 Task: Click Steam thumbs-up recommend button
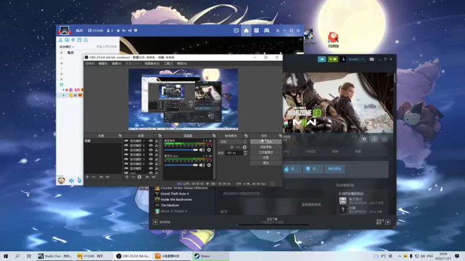(x=292, y=169)
